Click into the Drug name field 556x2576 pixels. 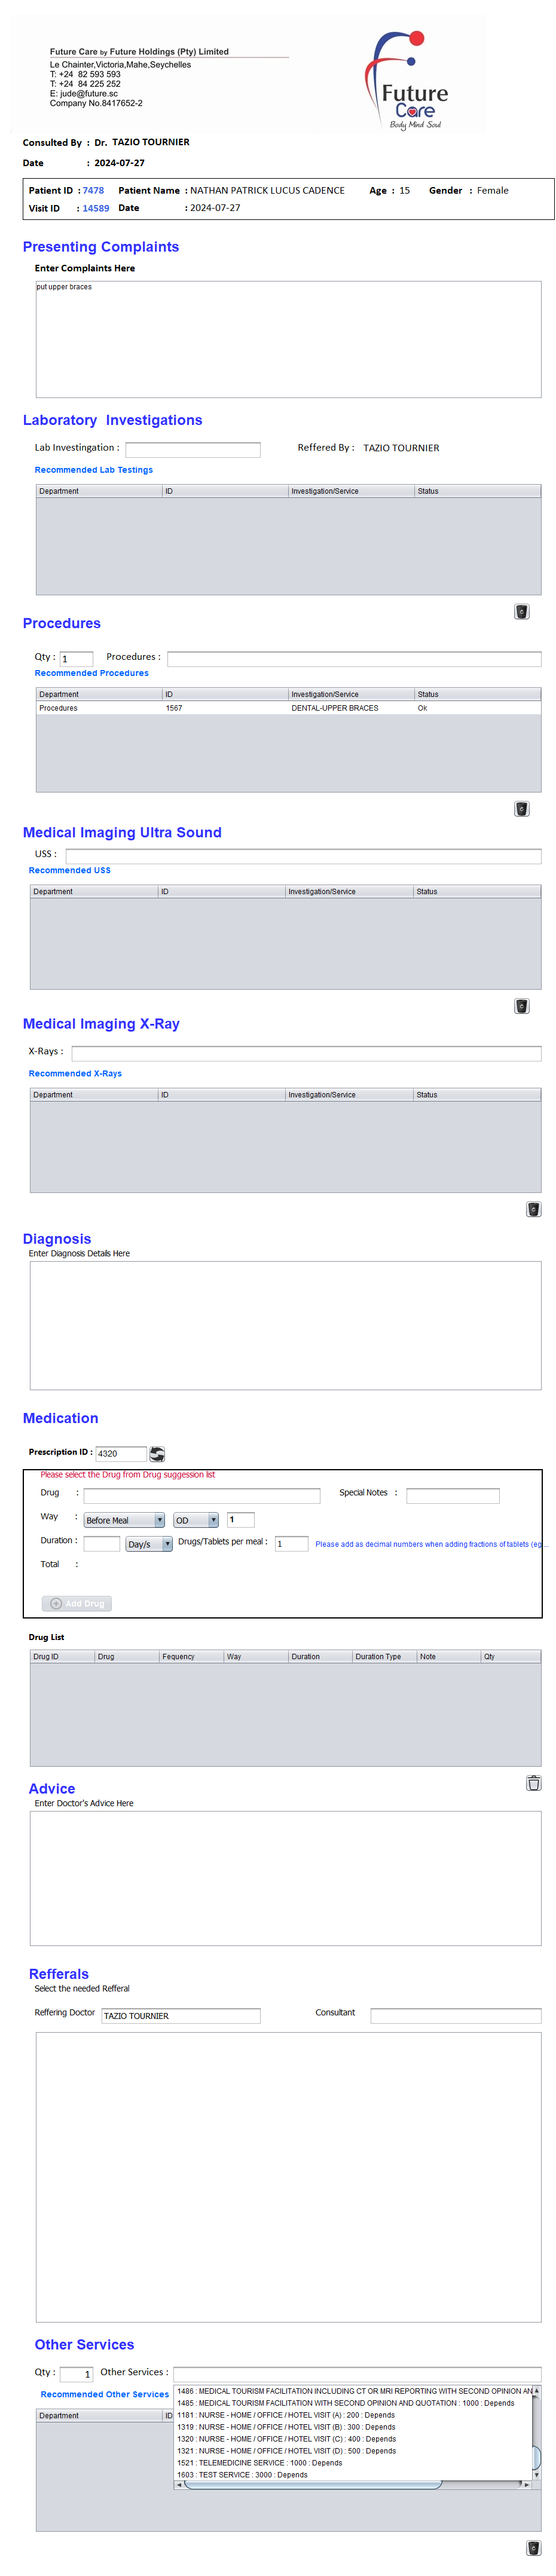click(202, 1496)
